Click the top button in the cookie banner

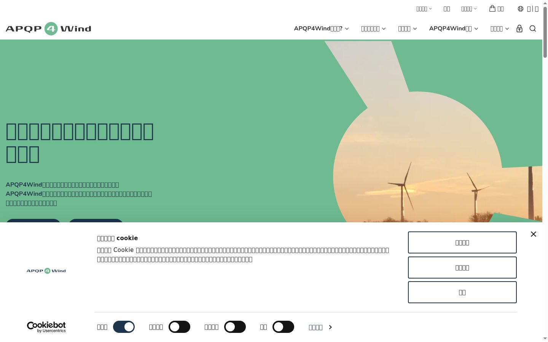tap(462, 242)
